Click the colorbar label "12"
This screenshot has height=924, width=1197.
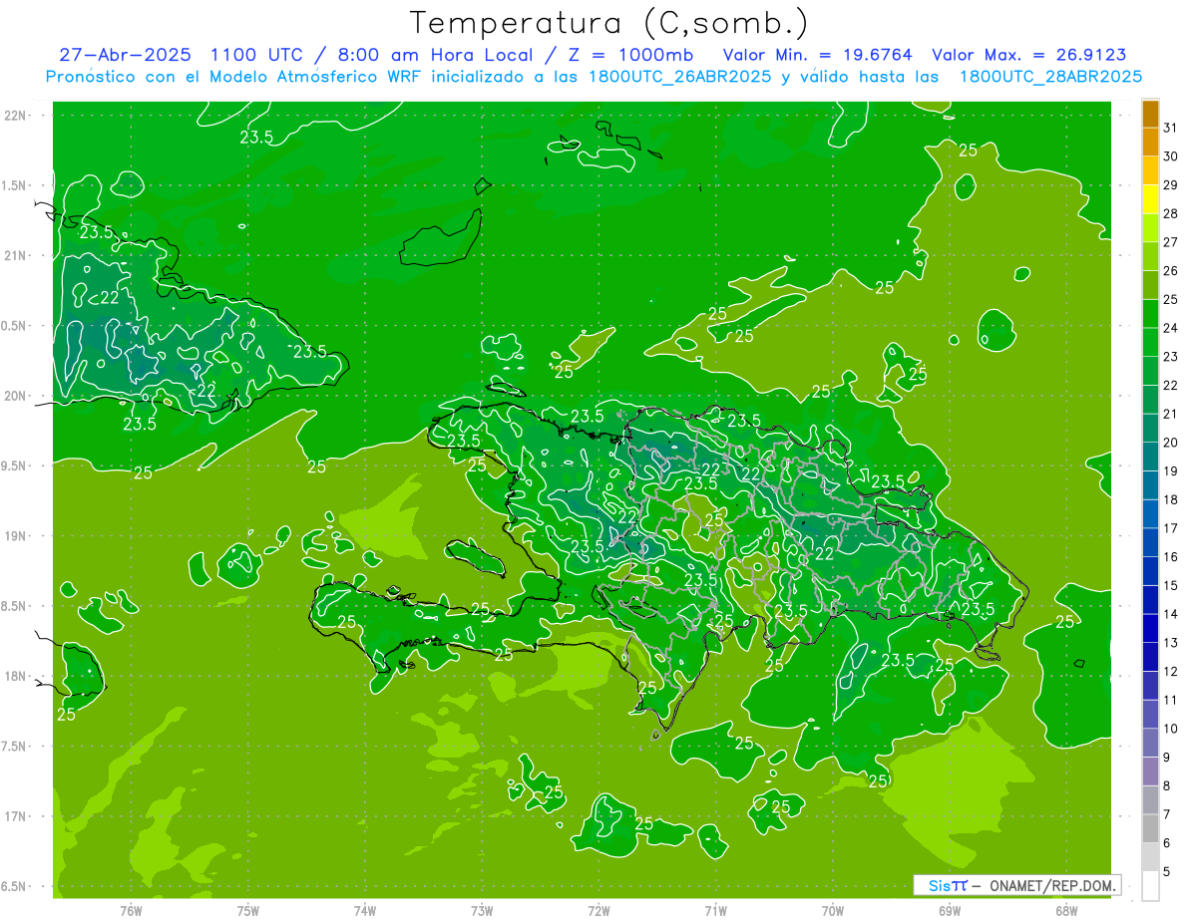pyautogui.click(x=1171, y=671)
